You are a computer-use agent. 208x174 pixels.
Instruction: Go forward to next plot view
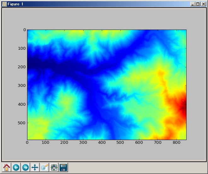coord(26,167)
